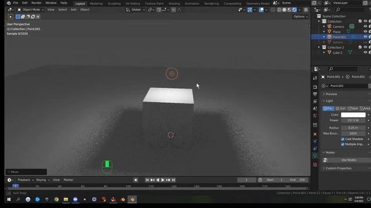Click the Use Nodes button

pos(349,160)
